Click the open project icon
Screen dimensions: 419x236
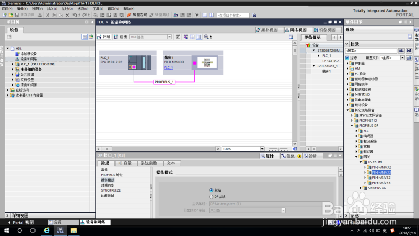pyautogui.click(x=11, y=15)
